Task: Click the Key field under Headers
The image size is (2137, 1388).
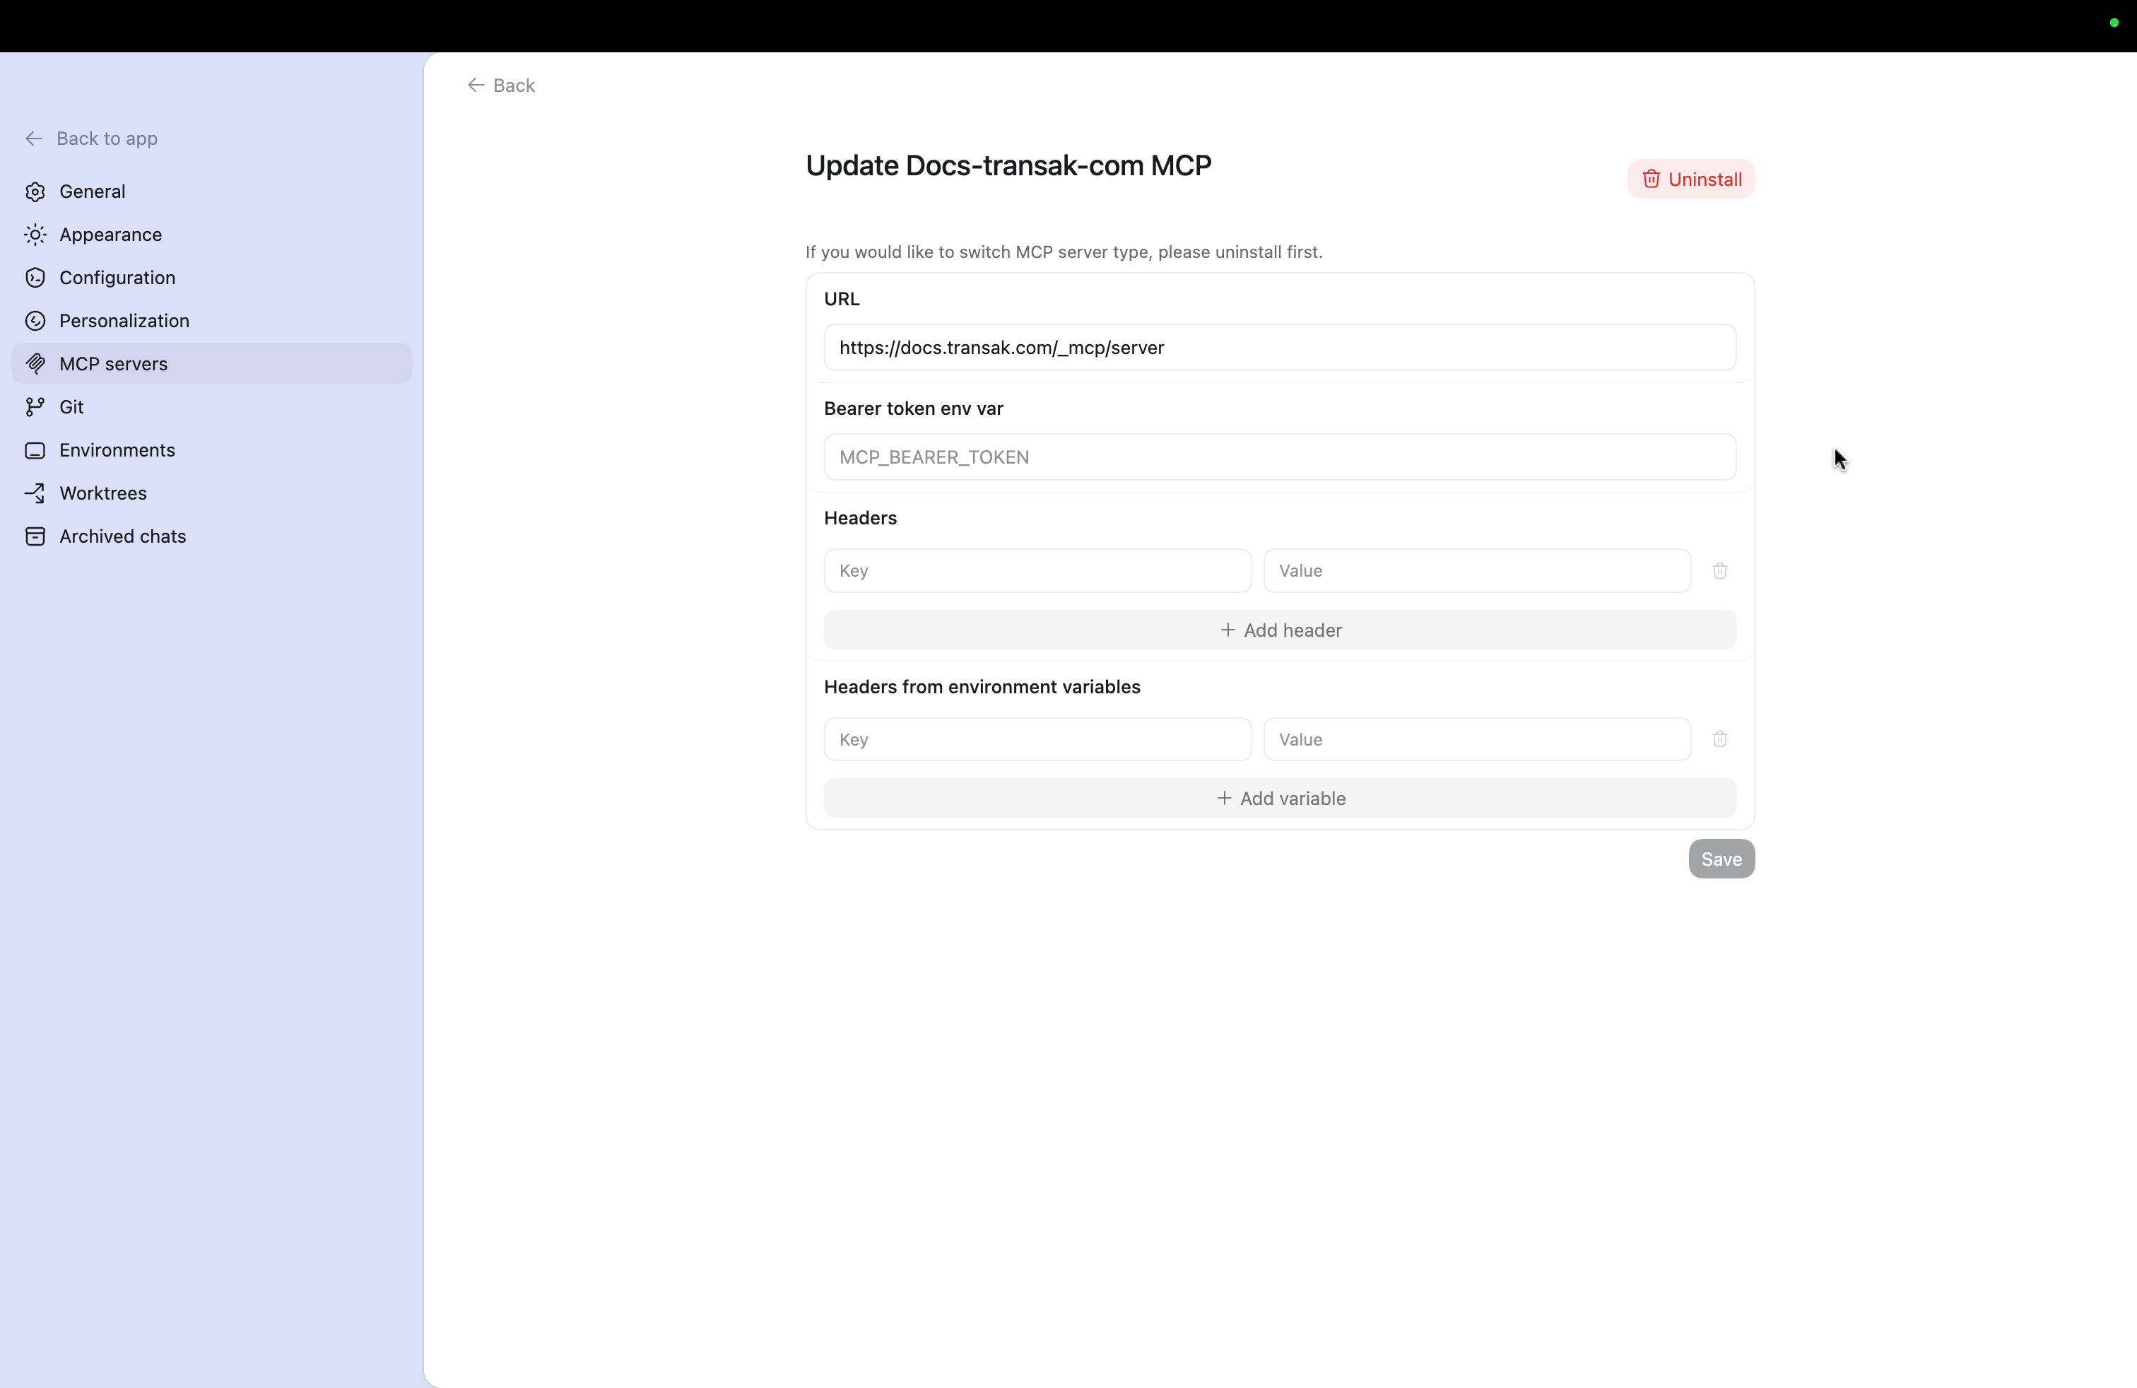Action: click(x=1036, y=570)
